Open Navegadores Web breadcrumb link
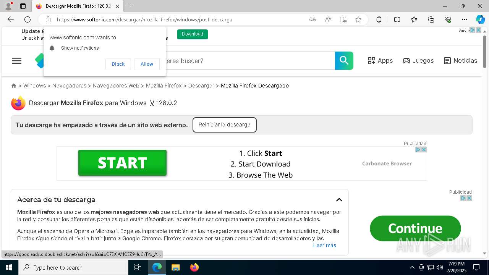Image resolution: width=489 pixels, height=275 pixels. 116,86
